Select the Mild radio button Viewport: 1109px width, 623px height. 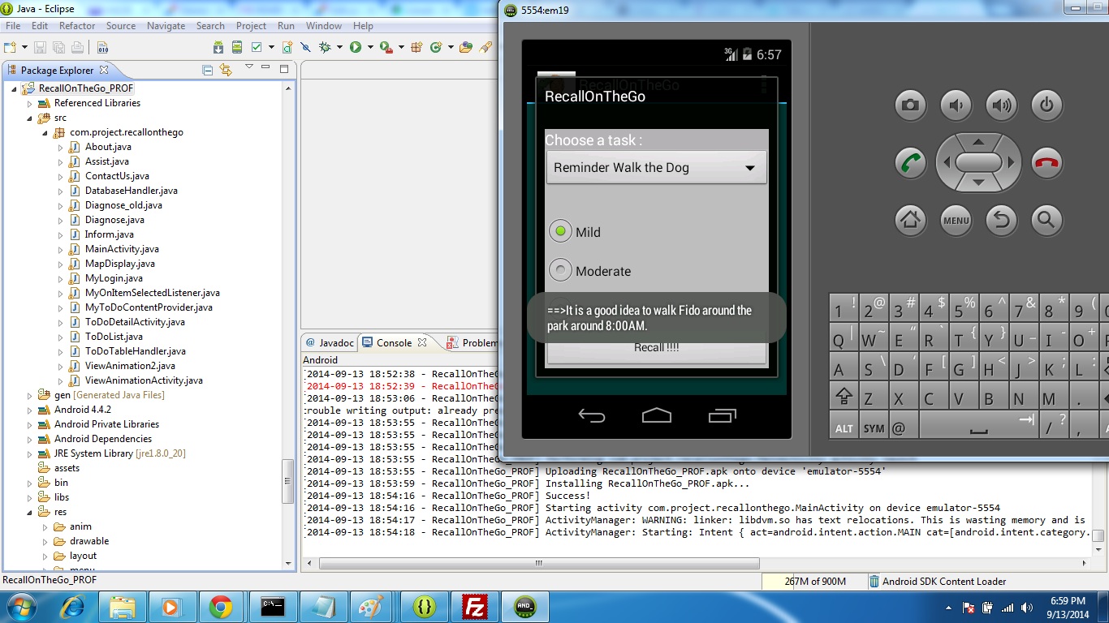pyautogui.click(x=561, y=232)
